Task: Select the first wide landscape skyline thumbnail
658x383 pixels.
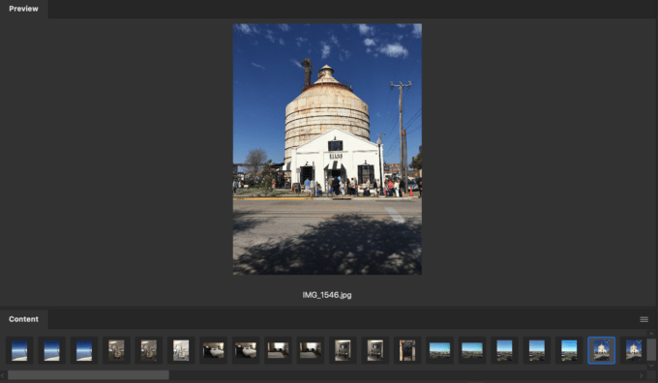Action: click(439, 350)
